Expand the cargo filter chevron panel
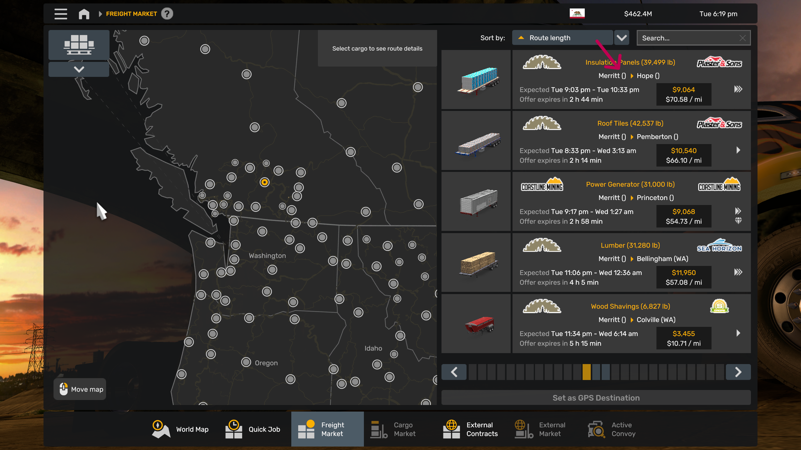The image size is (801, 450). (x=79, y=69)
